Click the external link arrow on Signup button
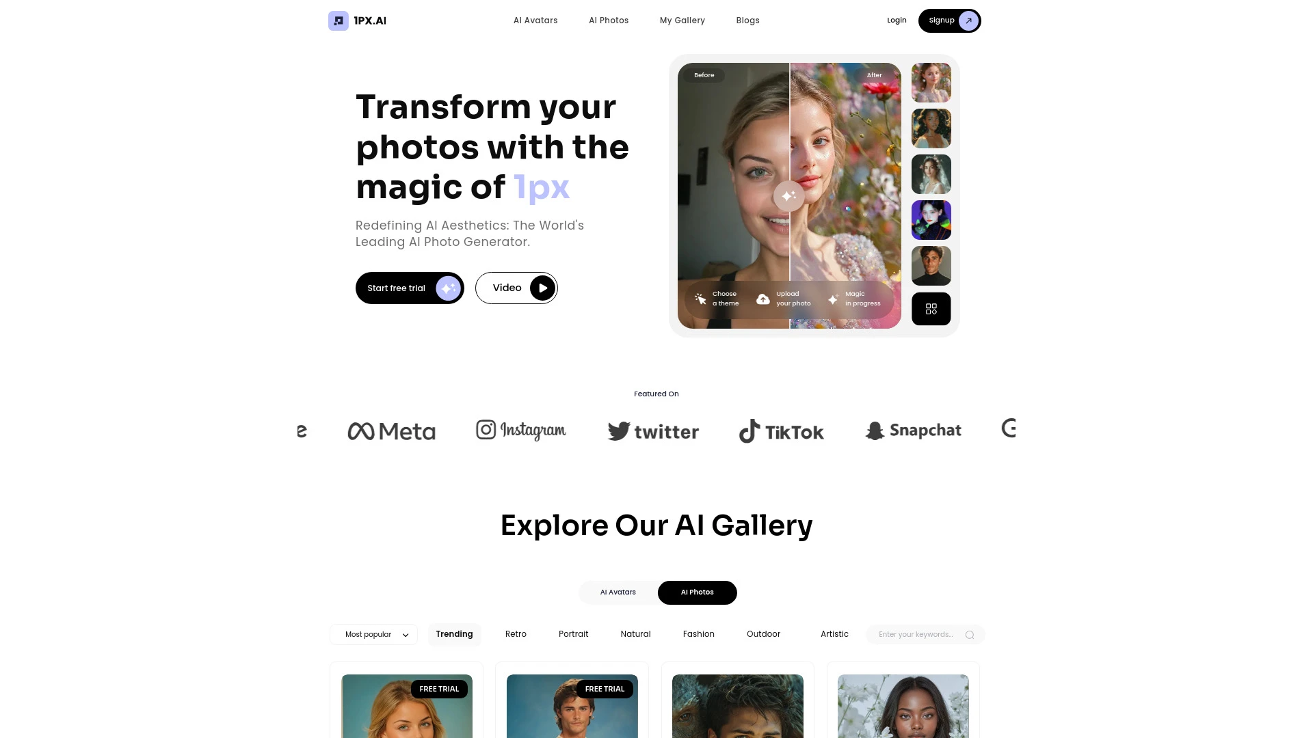This screenshot has height=738, width=1313. 968,20
